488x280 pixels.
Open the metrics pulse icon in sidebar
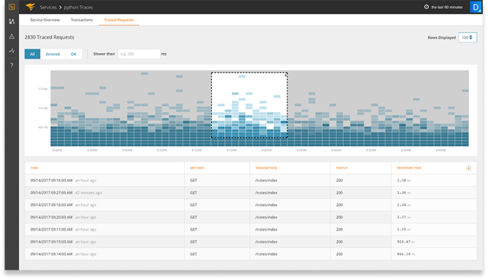coord(11,50)
